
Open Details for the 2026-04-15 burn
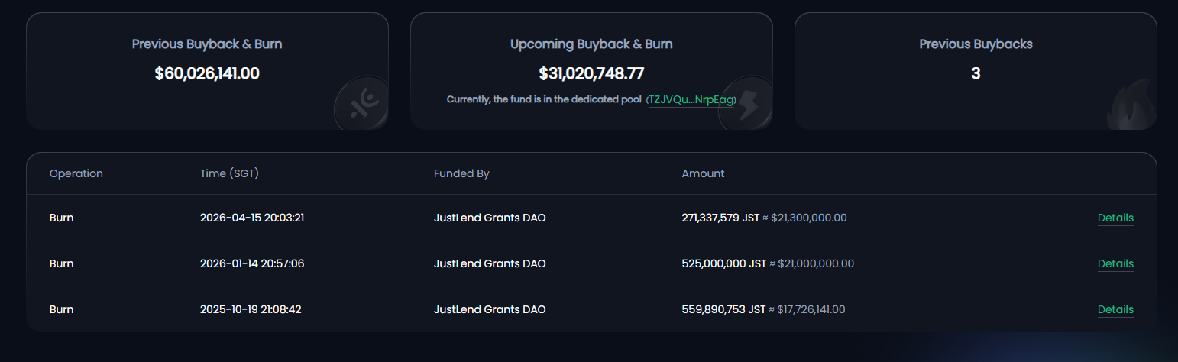[1115, 218]
